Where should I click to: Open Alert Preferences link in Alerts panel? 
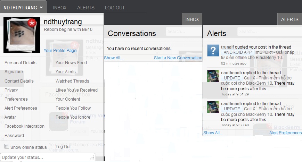click(x=285, y=133)
